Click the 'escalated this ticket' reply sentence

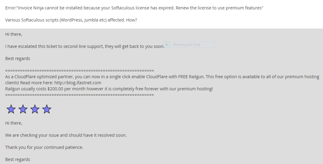85,47
